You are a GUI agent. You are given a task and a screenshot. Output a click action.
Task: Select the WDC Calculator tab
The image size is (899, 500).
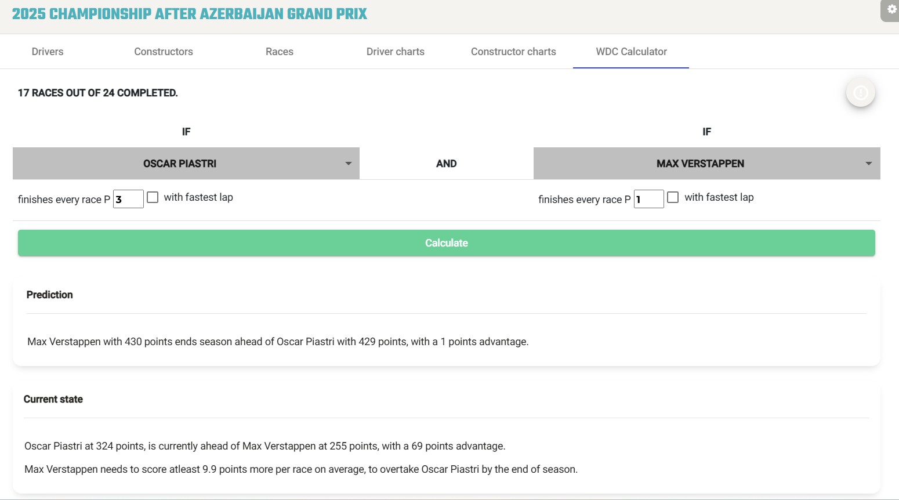coord(631,52)
